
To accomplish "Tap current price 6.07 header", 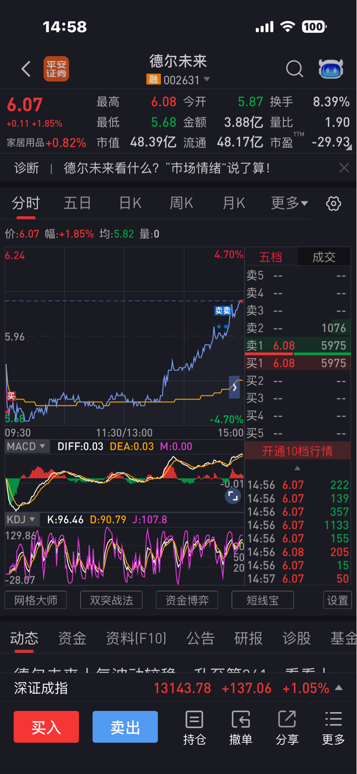I will [x=25, y=105].
